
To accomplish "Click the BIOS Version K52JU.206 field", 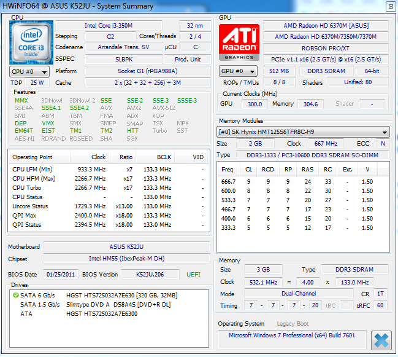I will (x=150, y=275).
